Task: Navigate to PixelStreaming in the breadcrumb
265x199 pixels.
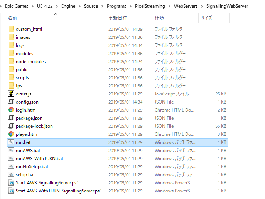Action: (x=150, y=6)
